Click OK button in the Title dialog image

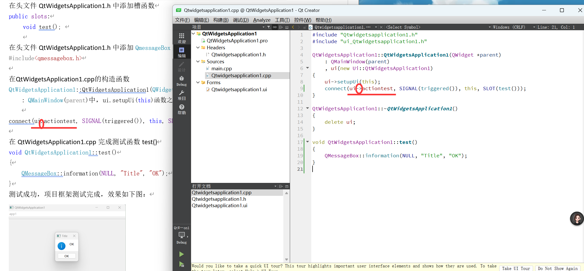coord(66,256)
